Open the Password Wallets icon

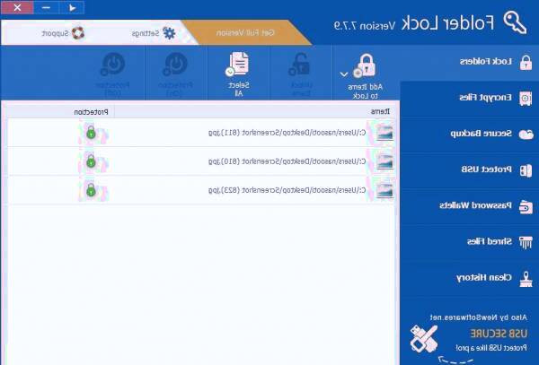point(526,206)
